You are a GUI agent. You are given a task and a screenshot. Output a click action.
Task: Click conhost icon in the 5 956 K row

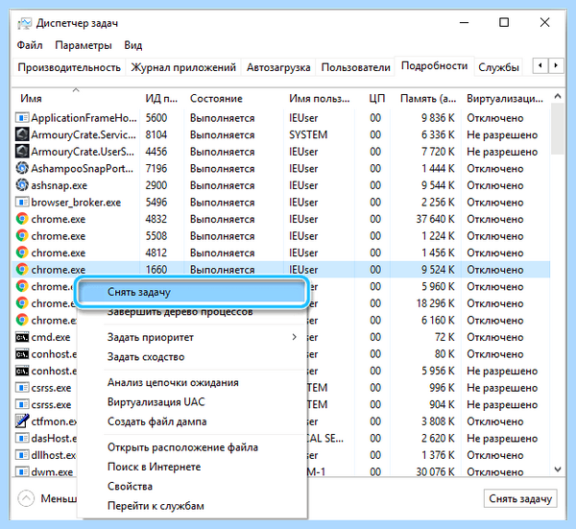22,371
